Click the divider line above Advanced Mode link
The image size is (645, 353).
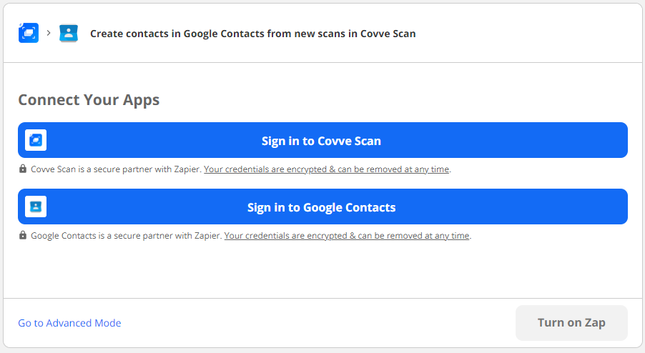pos(322,298)
